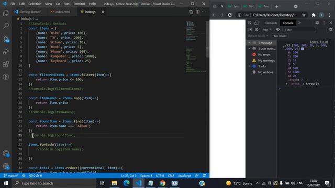
Task: Open the Chrome extensions puzzle icon
Action: point(314,15)
